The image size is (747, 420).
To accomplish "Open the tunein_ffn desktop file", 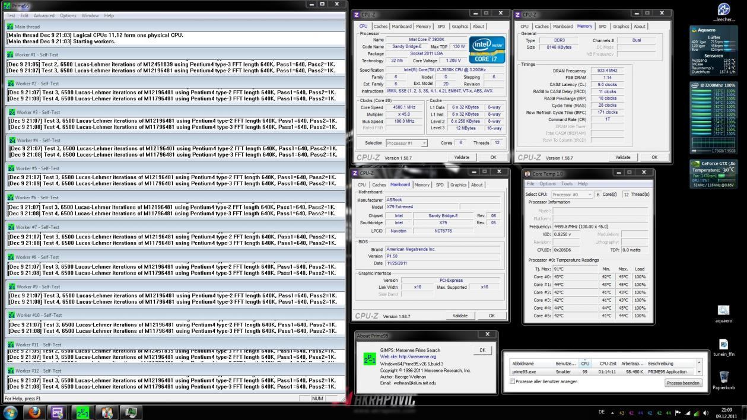I will tap(723, 347).
